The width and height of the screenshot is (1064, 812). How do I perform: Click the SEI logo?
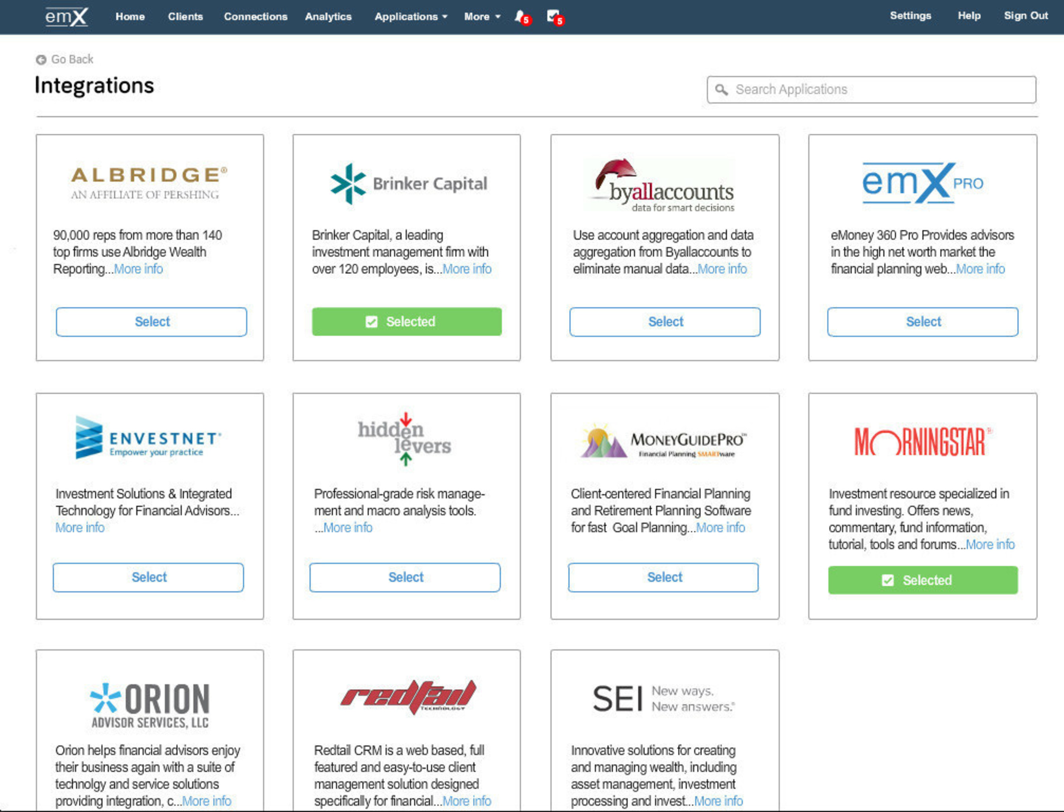(664, 699)
